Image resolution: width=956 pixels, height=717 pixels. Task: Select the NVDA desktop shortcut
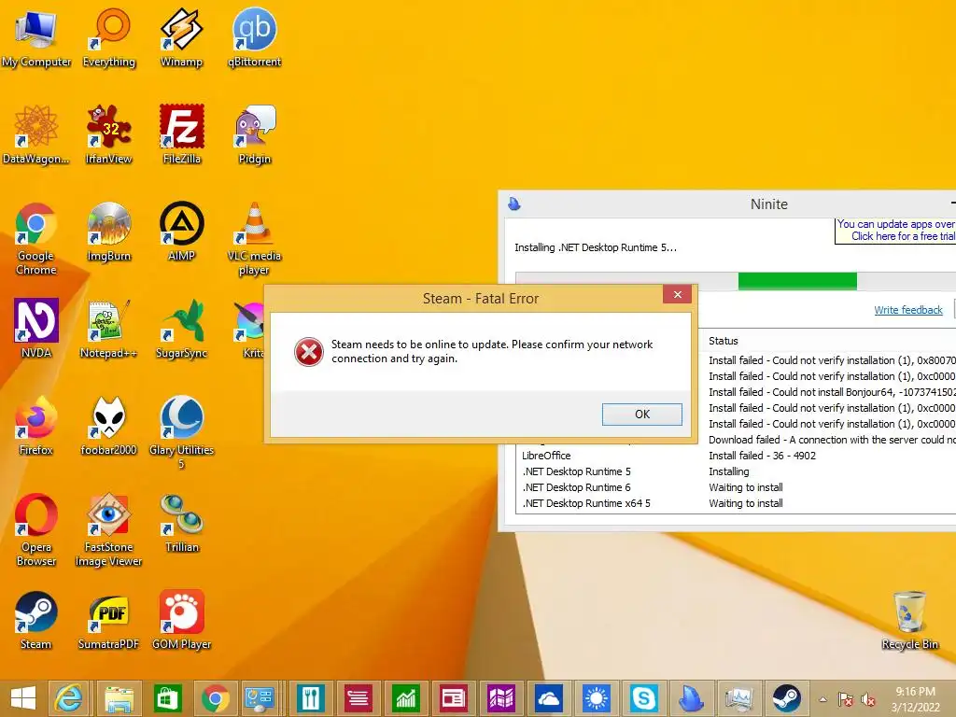[x=36, y=329]
